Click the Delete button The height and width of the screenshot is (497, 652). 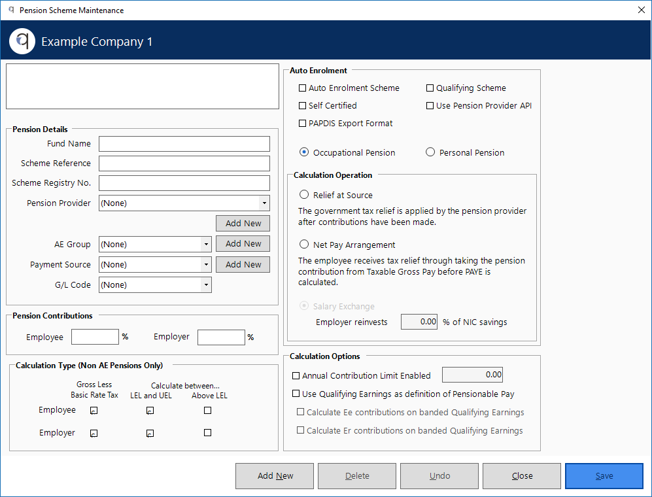click(357, 476)
